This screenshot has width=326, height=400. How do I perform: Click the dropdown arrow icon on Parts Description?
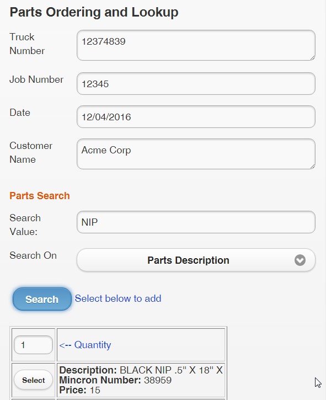pos(300,260)
